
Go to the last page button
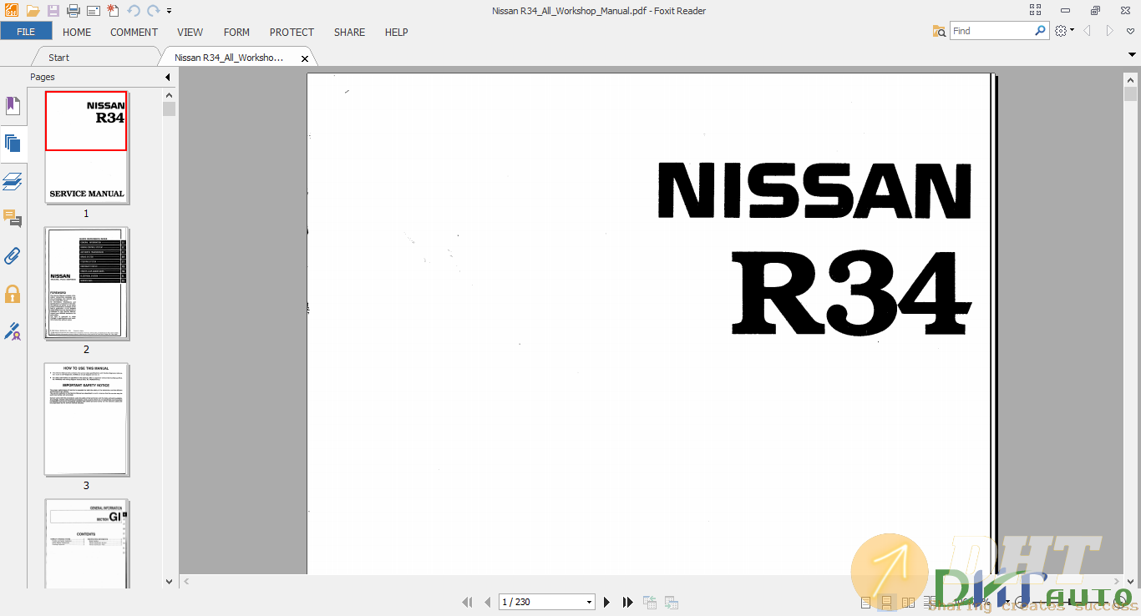[627, 602]
